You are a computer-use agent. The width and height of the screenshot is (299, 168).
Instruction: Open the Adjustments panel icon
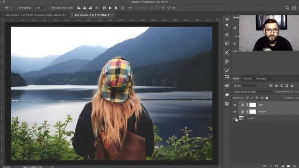[x=227, y=104]
